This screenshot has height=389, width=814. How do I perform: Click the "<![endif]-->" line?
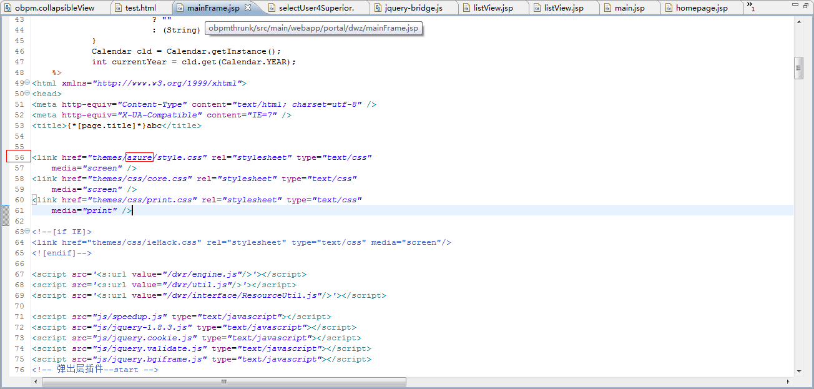pyautogui.click(x=62, y=253)
